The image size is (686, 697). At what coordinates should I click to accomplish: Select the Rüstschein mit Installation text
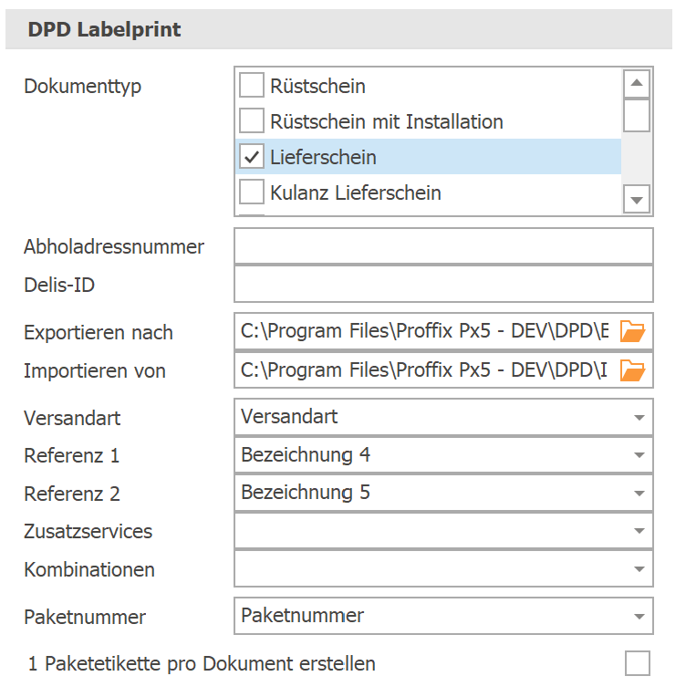387,122
